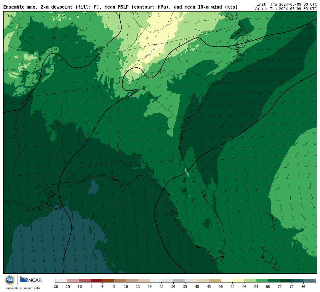Screen dimensions: 320x292
Task: Pick the 64 to 68 medium green swatch
Action: (262, 281)
